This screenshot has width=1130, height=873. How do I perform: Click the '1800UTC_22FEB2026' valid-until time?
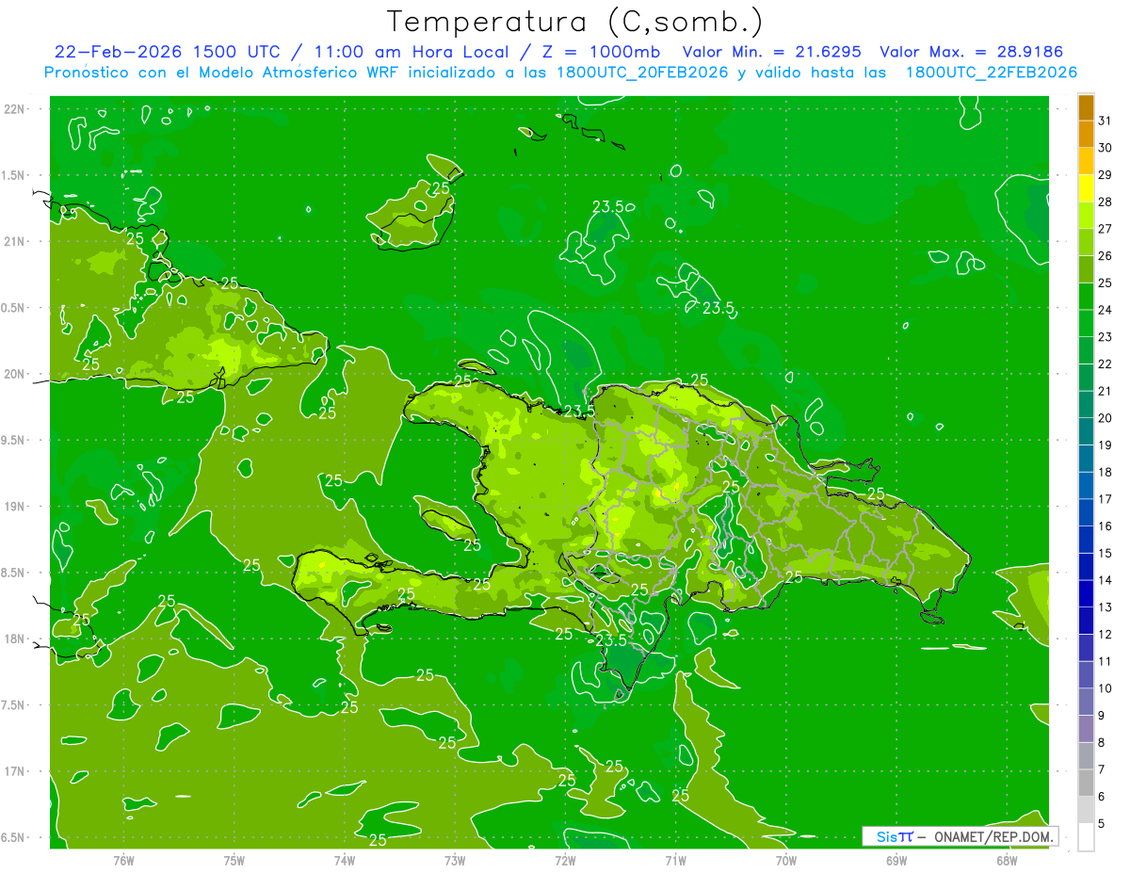[x=991, y=73]
